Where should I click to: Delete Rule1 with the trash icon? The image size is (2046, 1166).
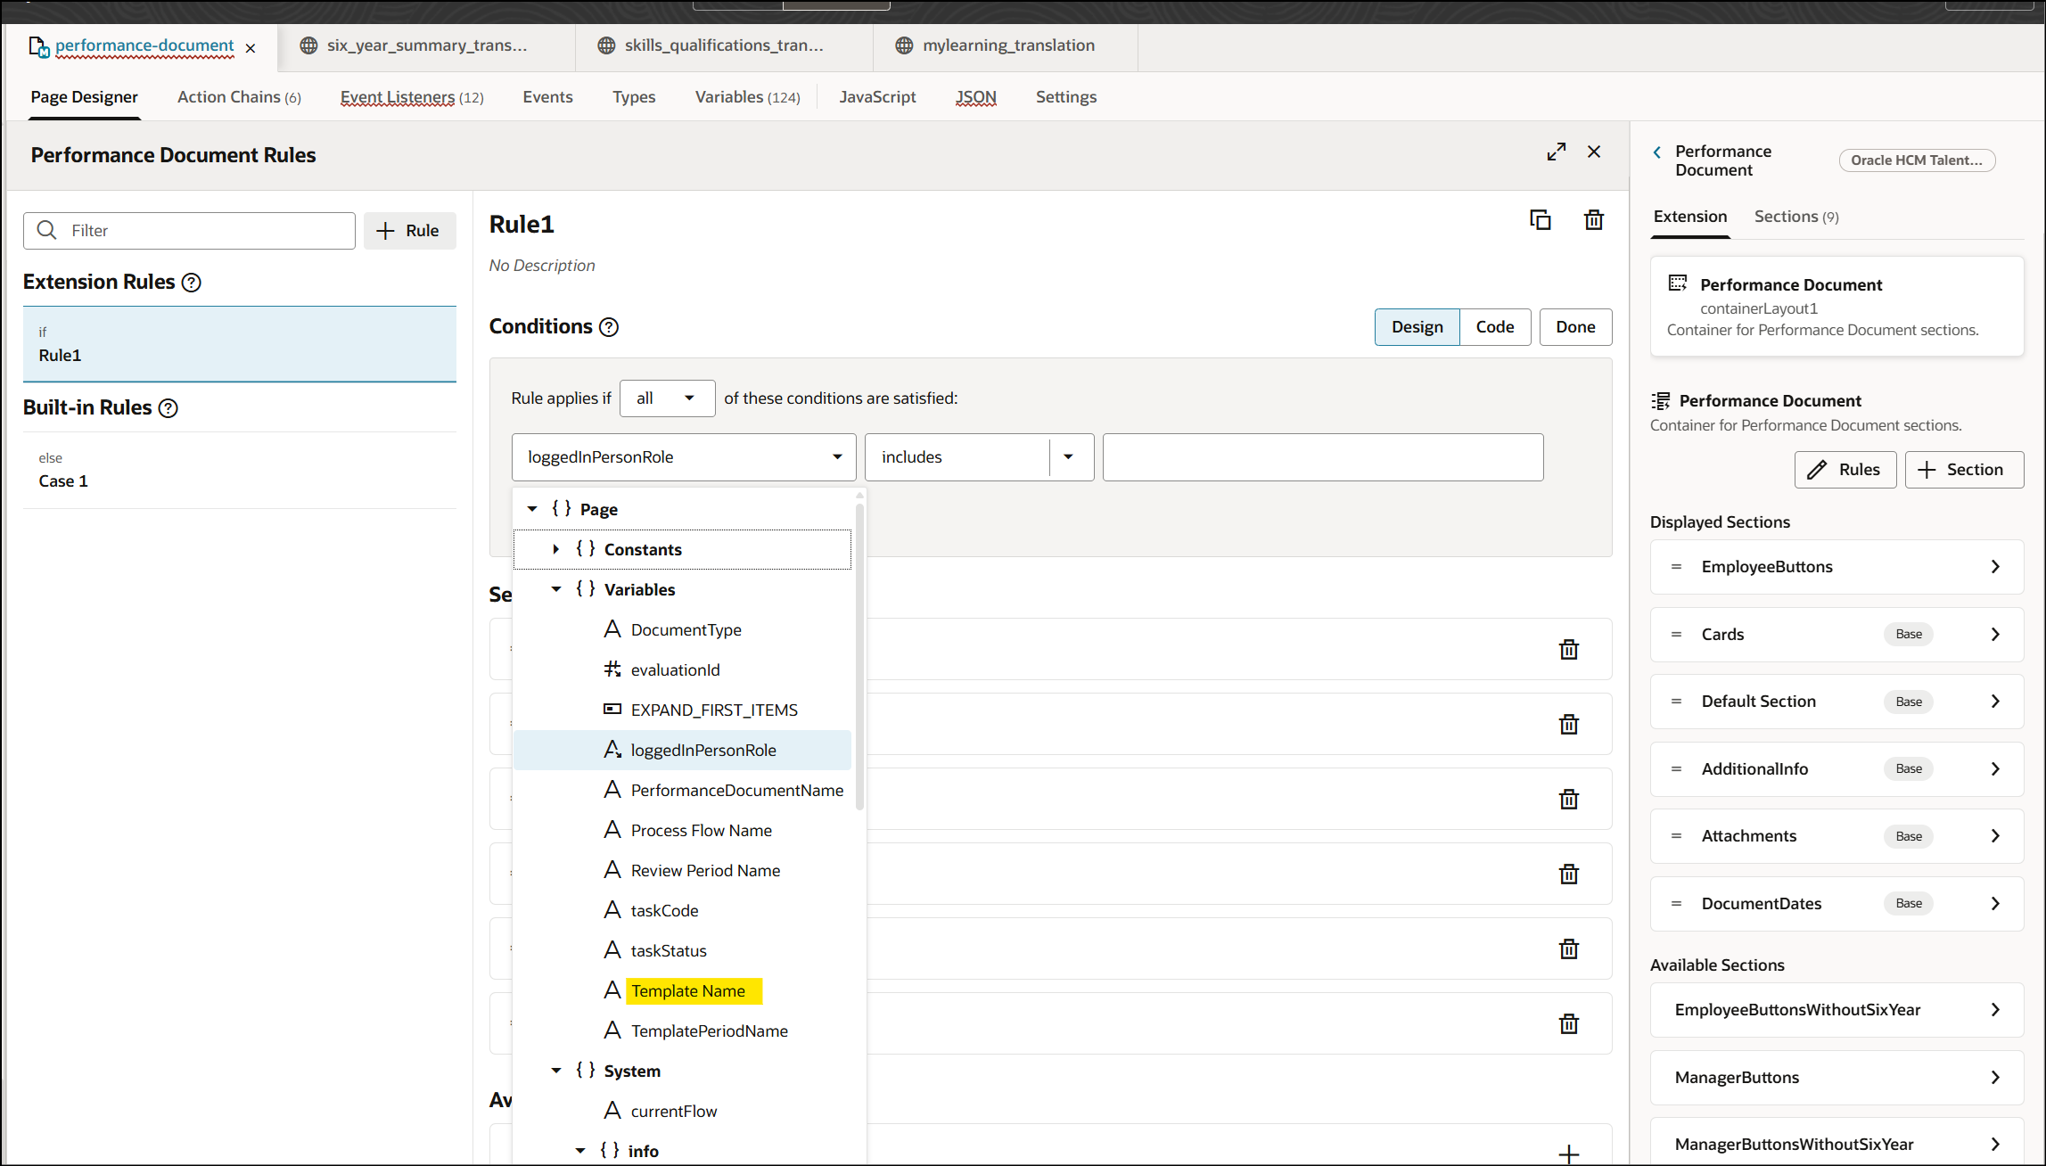1595,219
